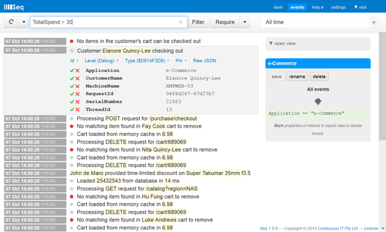Expand the All time range selector
The image size is (386, 232).
tap(374, 23)
